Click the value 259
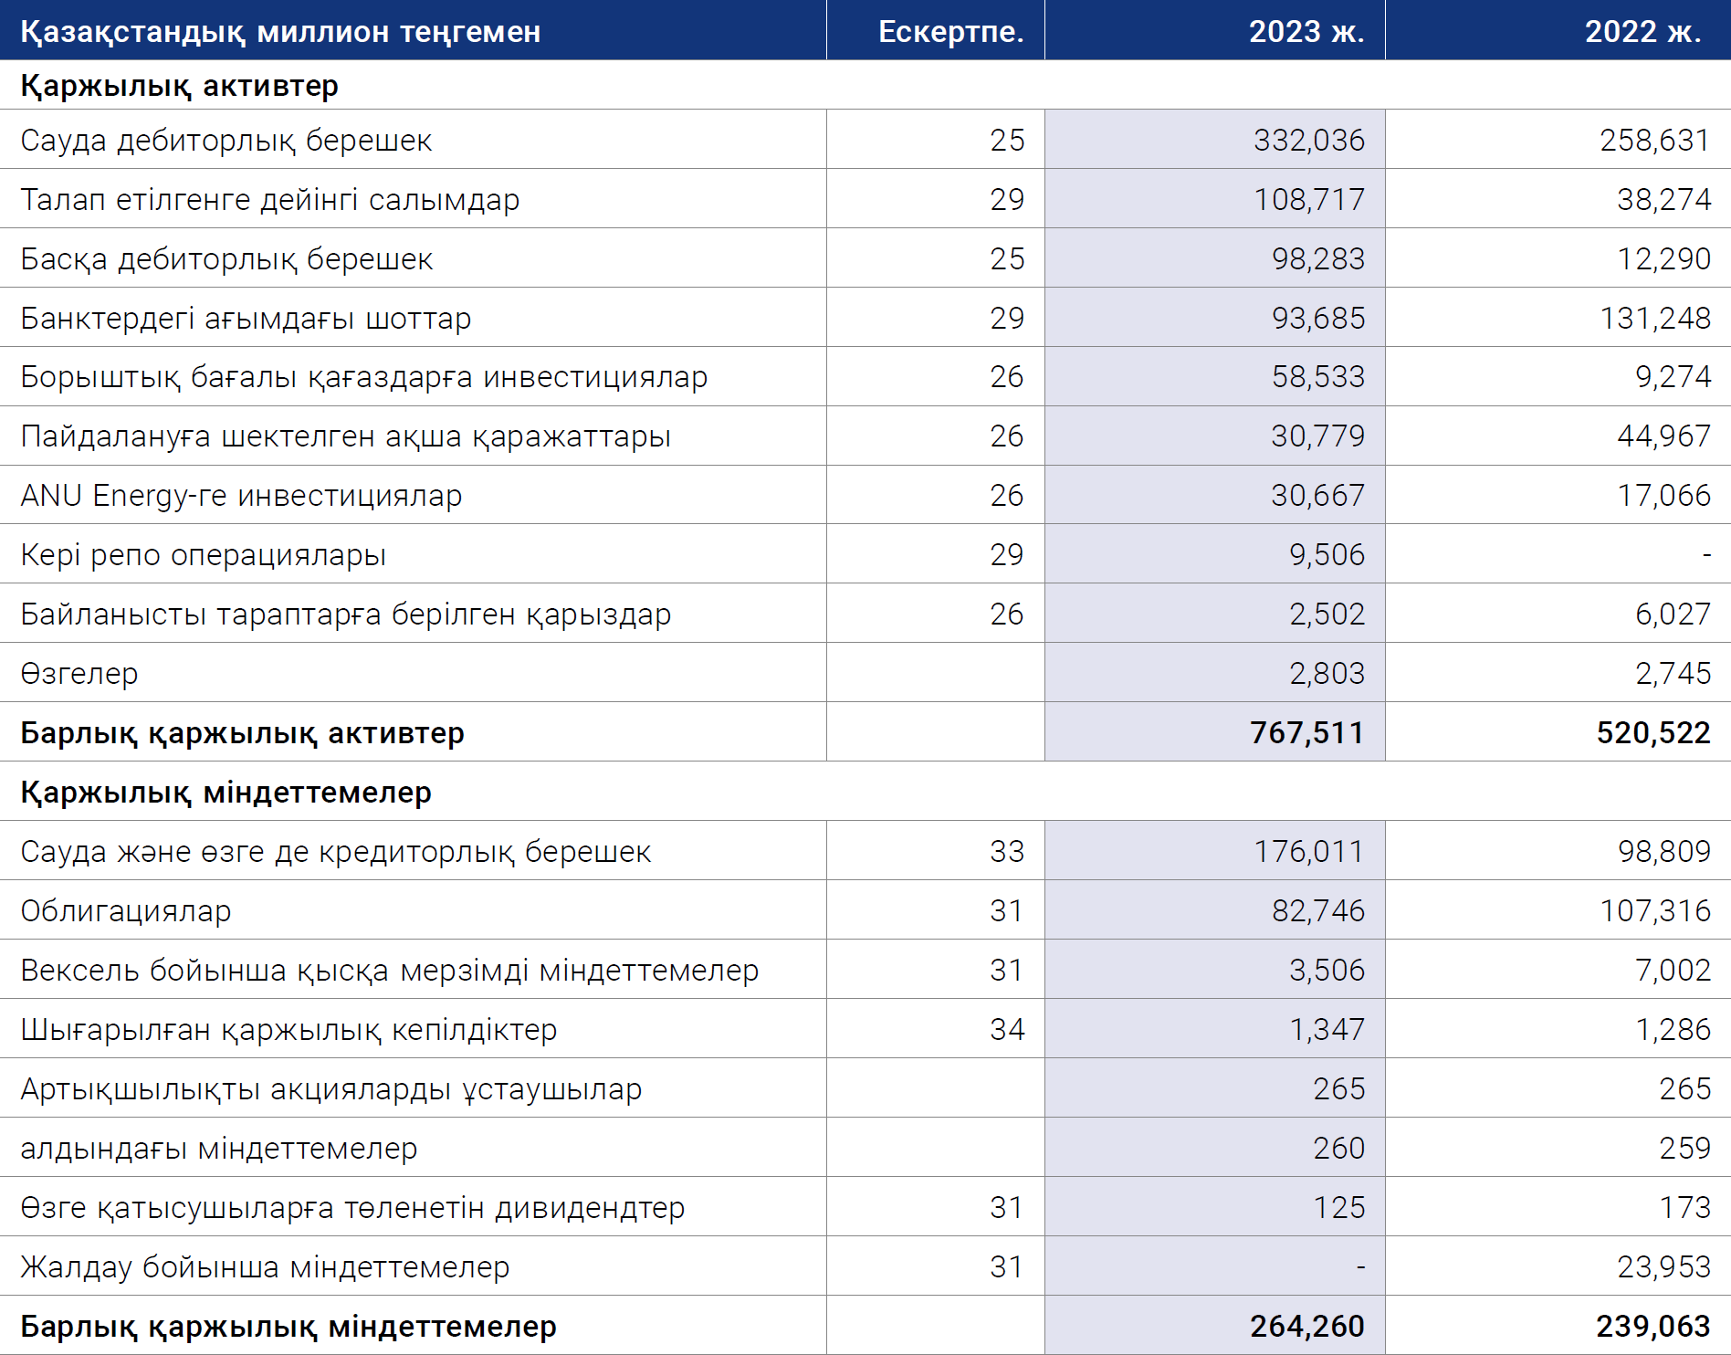 point(1684,1149)
